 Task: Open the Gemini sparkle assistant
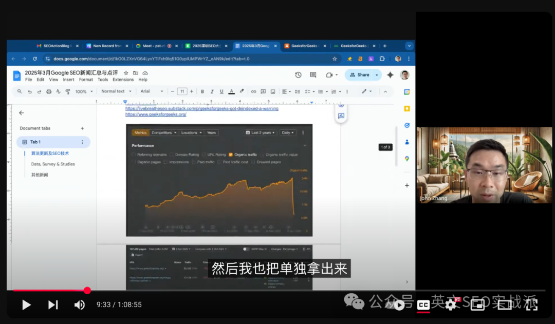tap(390, 75)
